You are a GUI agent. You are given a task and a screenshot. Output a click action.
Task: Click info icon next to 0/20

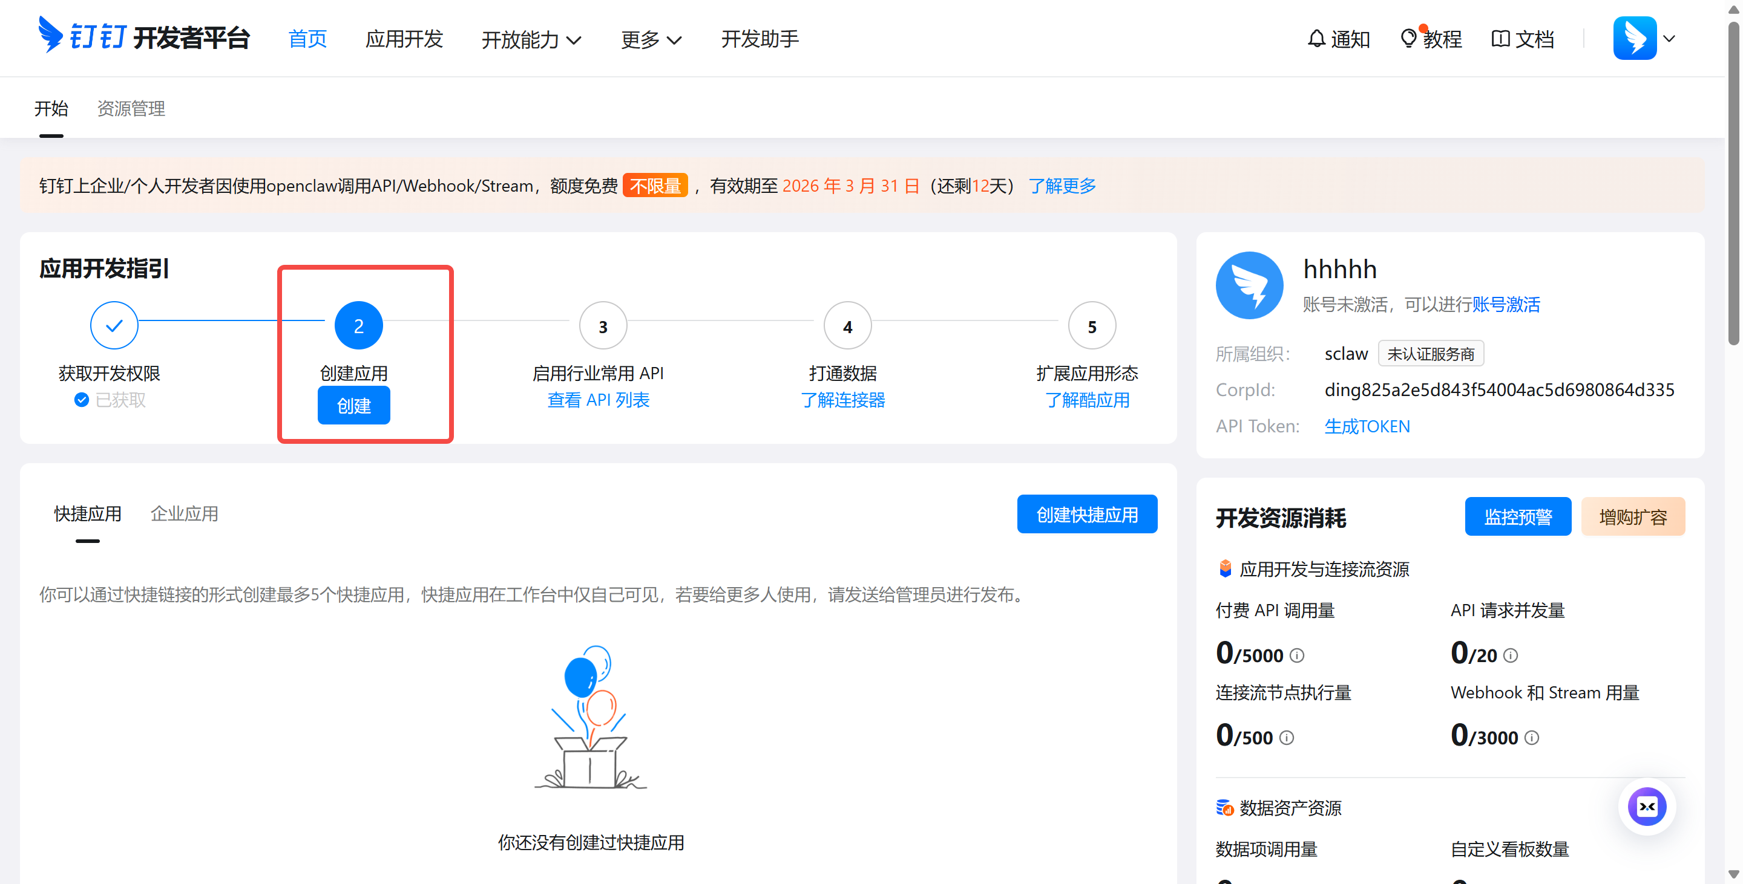pyautogui.click(x=1510, y=655)
